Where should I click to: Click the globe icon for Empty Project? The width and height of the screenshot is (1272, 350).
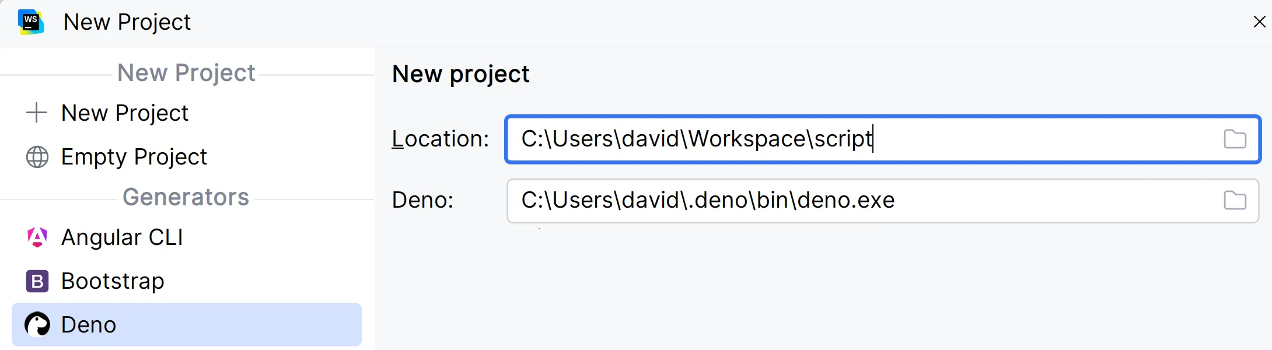tap(37, 157)
